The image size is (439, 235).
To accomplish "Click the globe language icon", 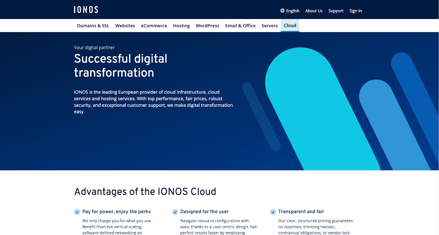I will [x=282, y=11].
